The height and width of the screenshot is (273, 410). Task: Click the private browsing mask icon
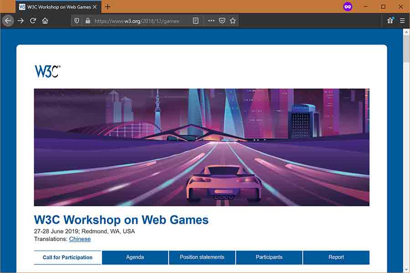coord(348,6)
